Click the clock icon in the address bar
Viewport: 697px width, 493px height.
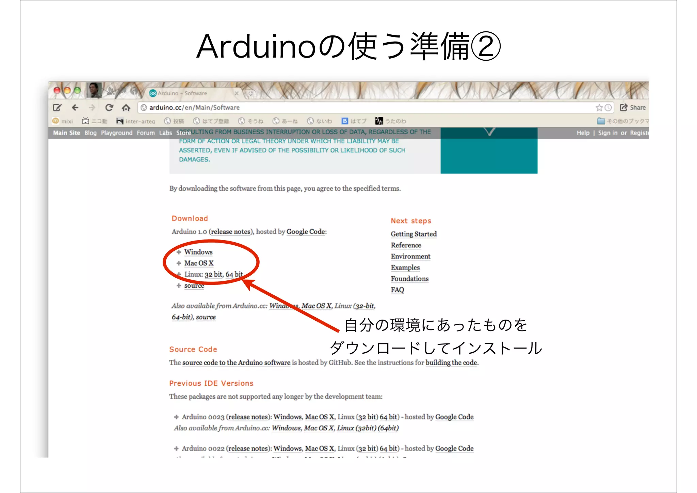click(x=608, y=108)
